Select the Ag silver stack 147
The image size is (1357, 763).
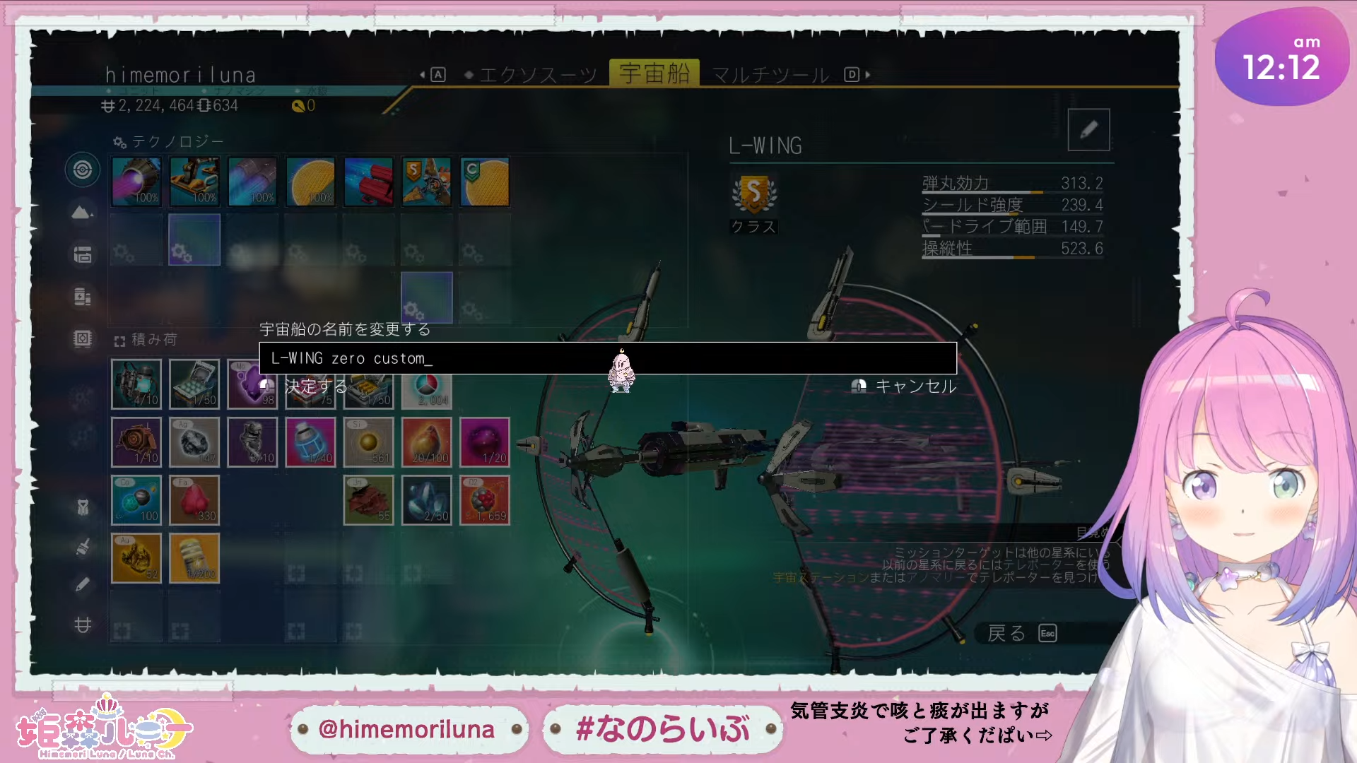pos(194,442)
